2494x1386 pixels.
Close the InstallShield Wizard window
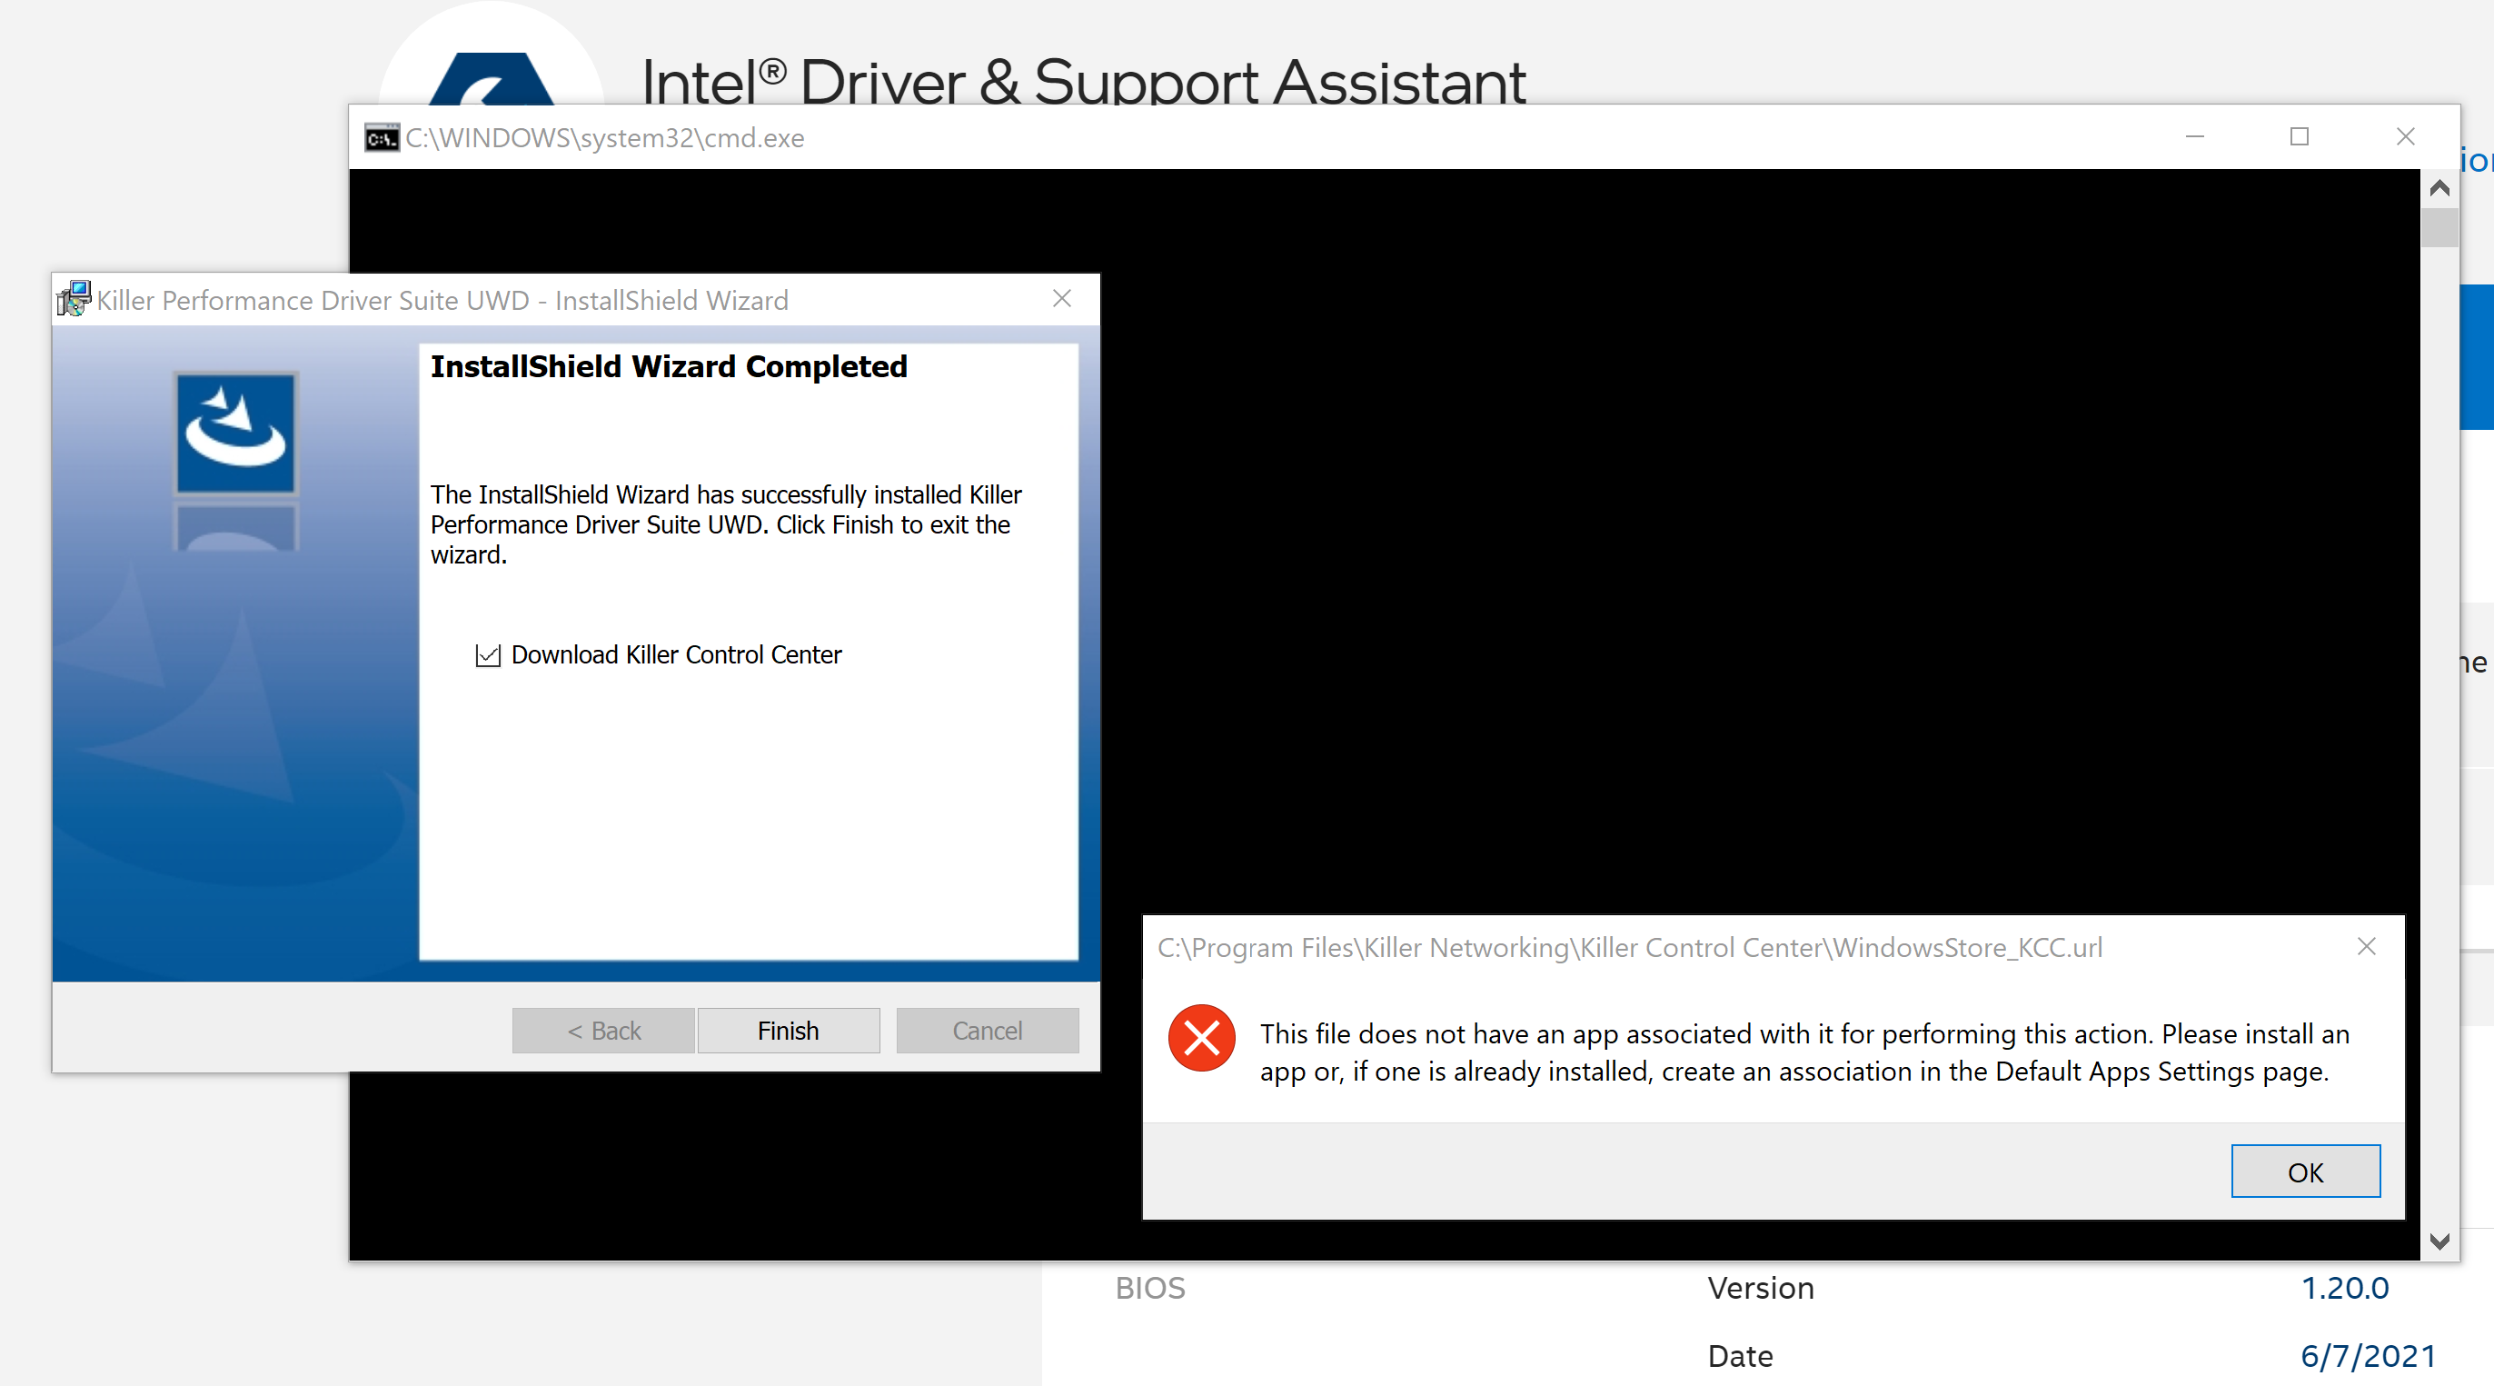coord(1061,298)
